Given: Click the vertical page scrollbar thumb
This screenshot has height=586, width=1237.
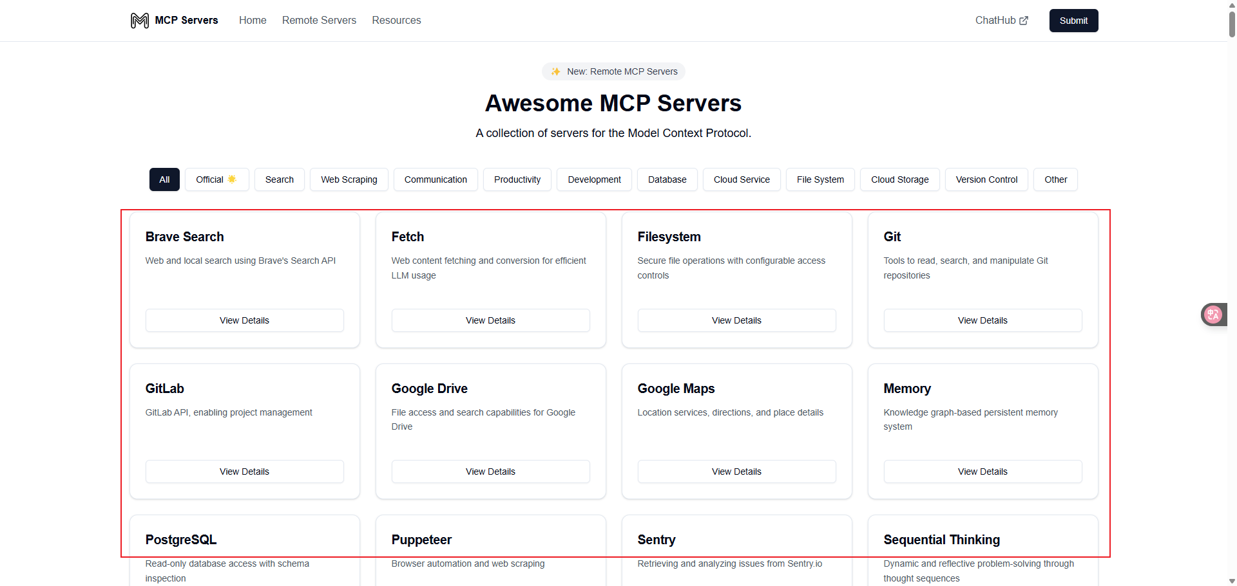Looking at the screenshot, I should tap(1232, 24).
